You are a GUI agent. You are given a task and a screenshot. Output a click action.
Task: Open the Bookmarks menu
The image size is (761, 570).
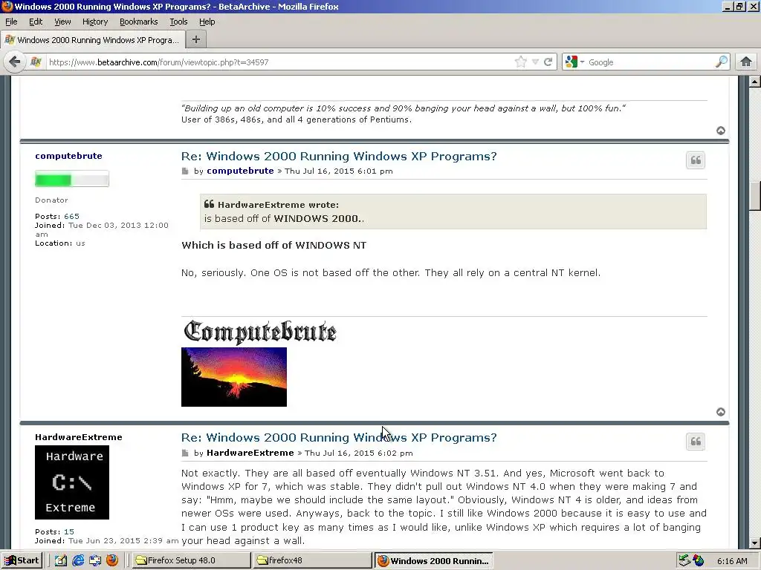coord(139,22)
